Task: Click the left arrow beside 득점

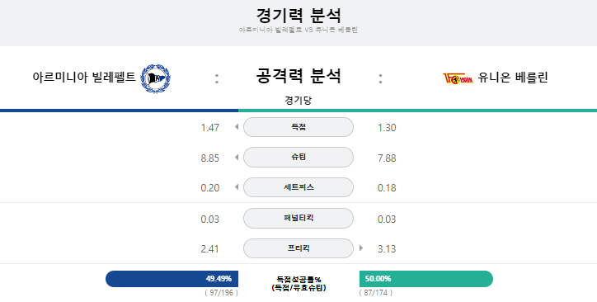Action: point(237,127)
